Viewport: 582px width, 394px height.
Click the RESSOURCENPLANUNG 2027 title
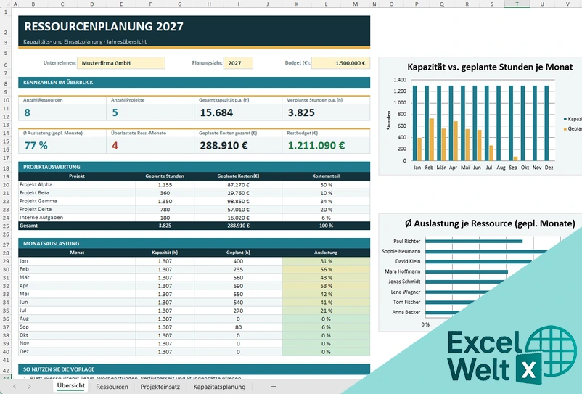pos(104,27)
